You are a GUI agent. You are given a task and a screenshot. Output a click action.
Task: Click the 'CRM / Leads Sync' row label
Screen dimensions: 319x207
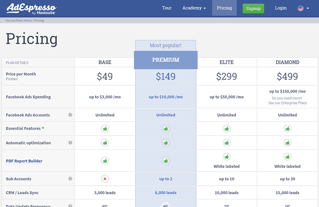pyautogui.click(x=22, y=193)
